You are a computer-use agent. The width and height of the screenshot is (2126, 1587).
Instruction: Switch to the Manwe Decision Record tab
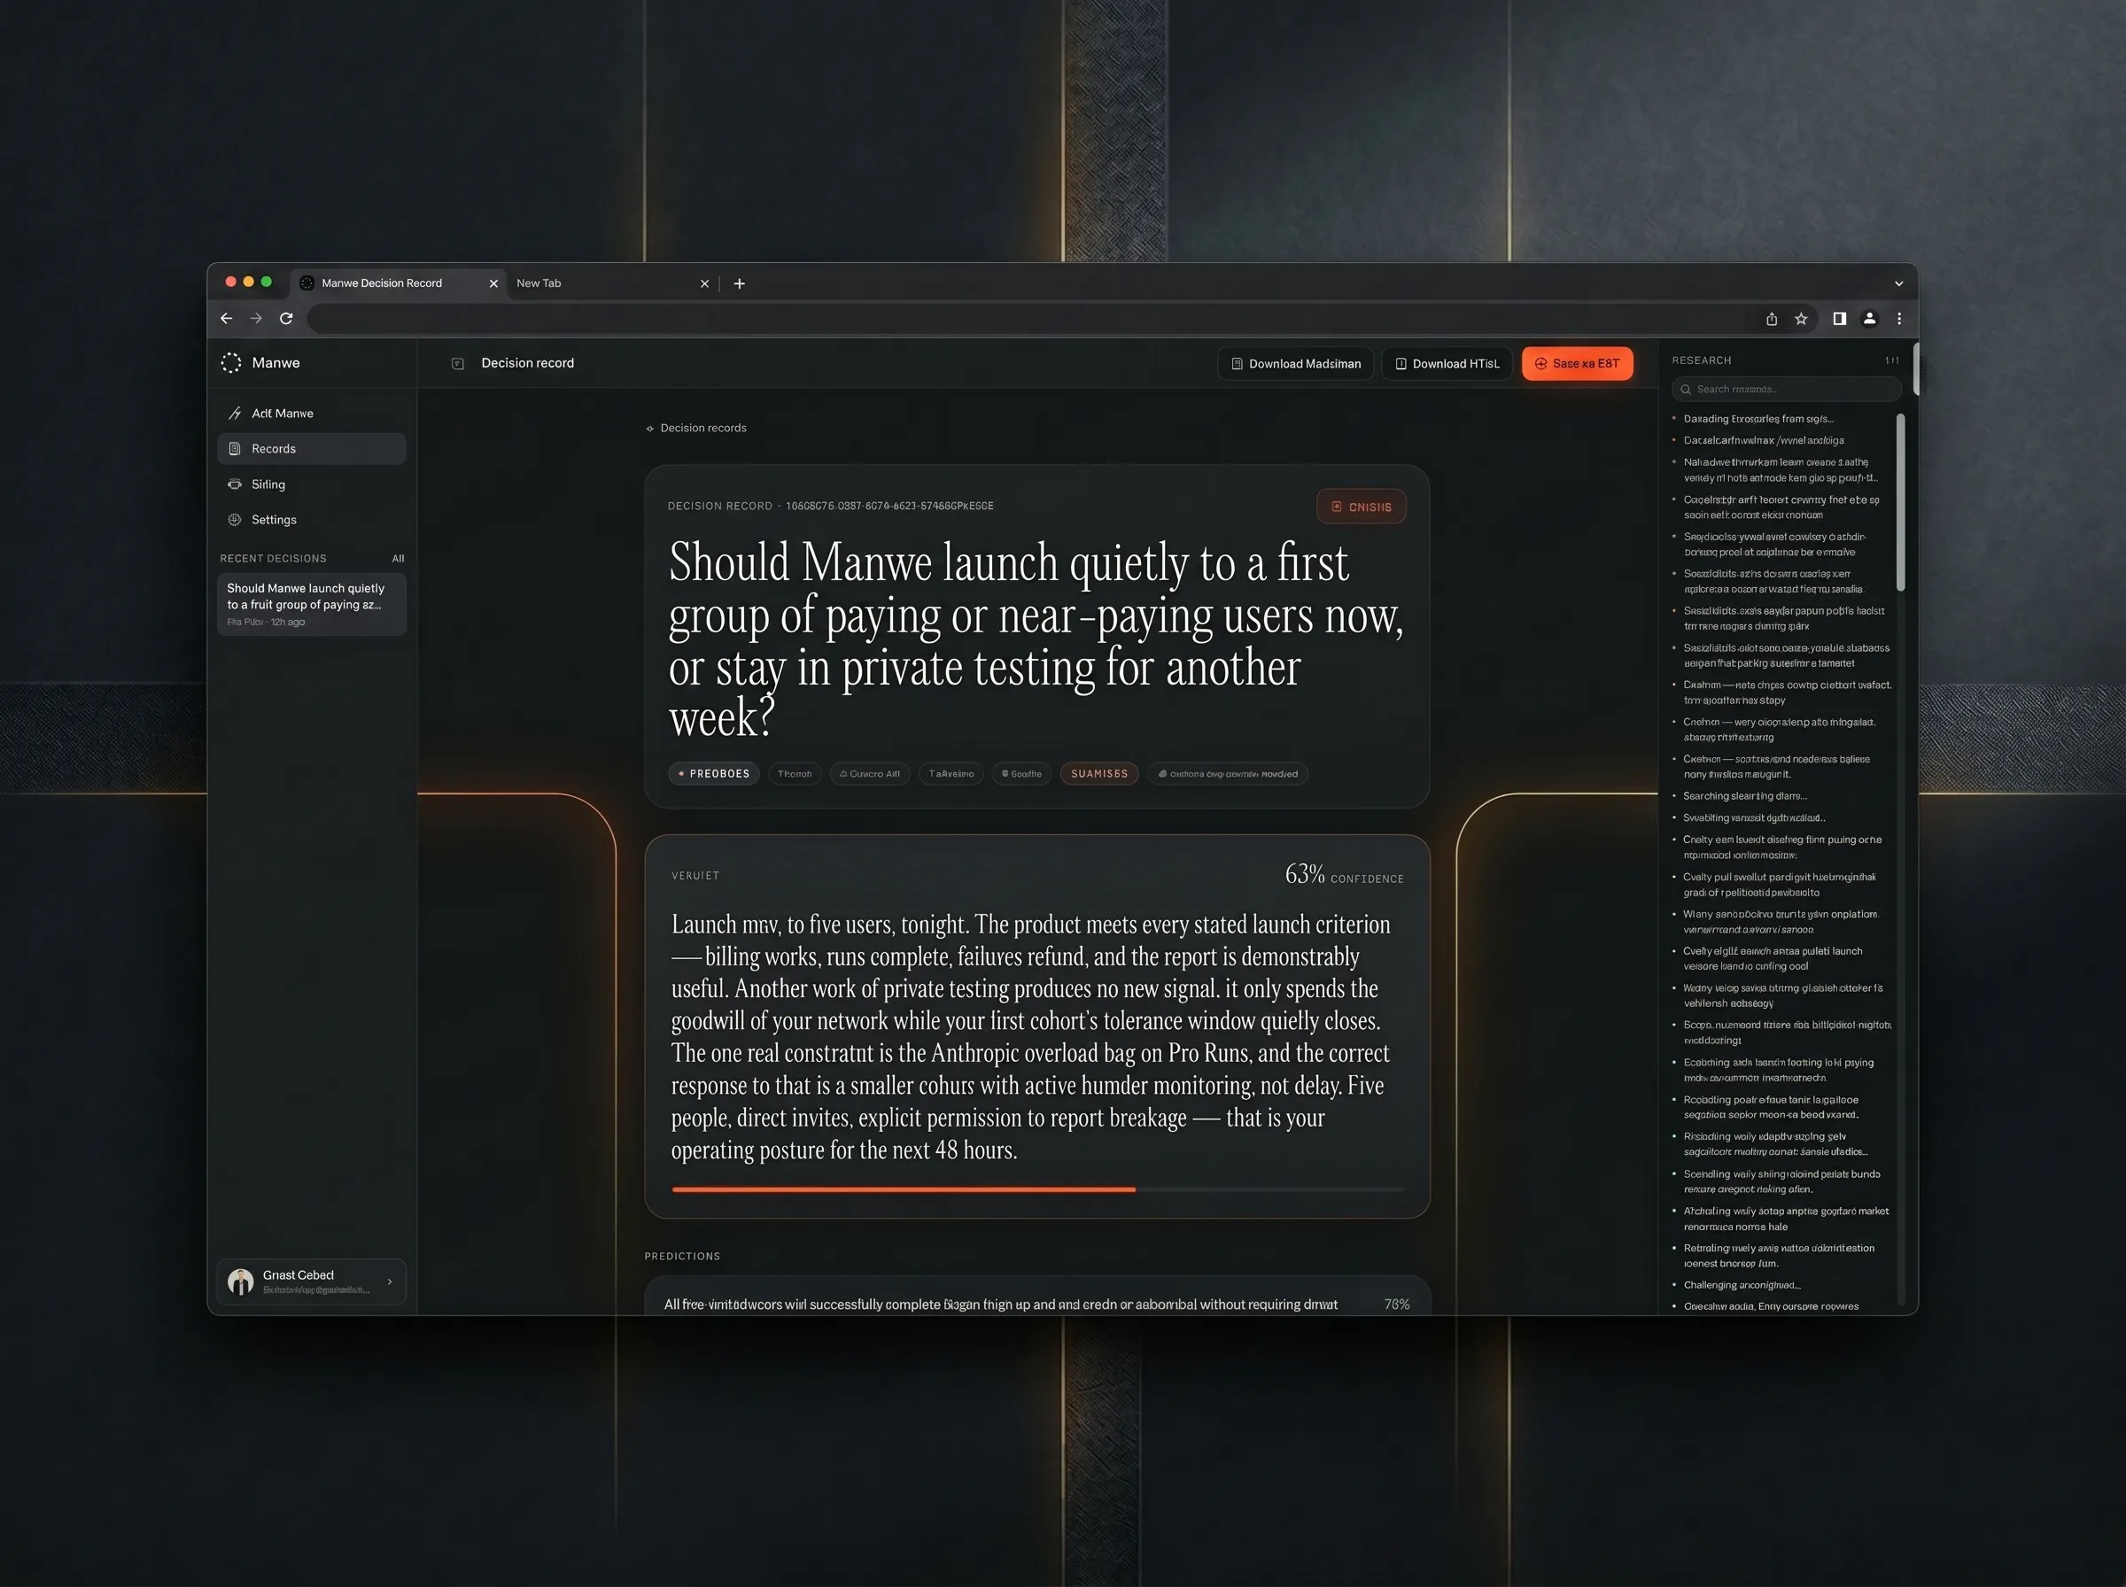point(397,283)
